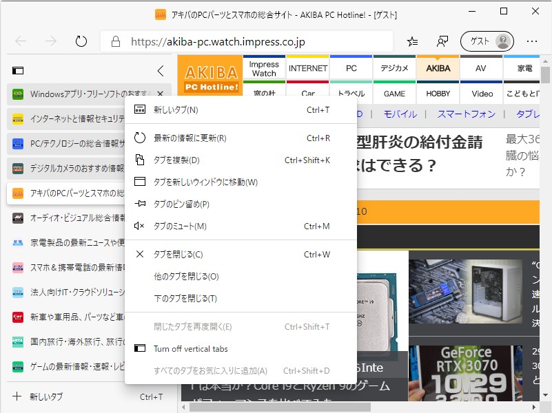Collapse the vertical tabs pane with the chevron

161,70
